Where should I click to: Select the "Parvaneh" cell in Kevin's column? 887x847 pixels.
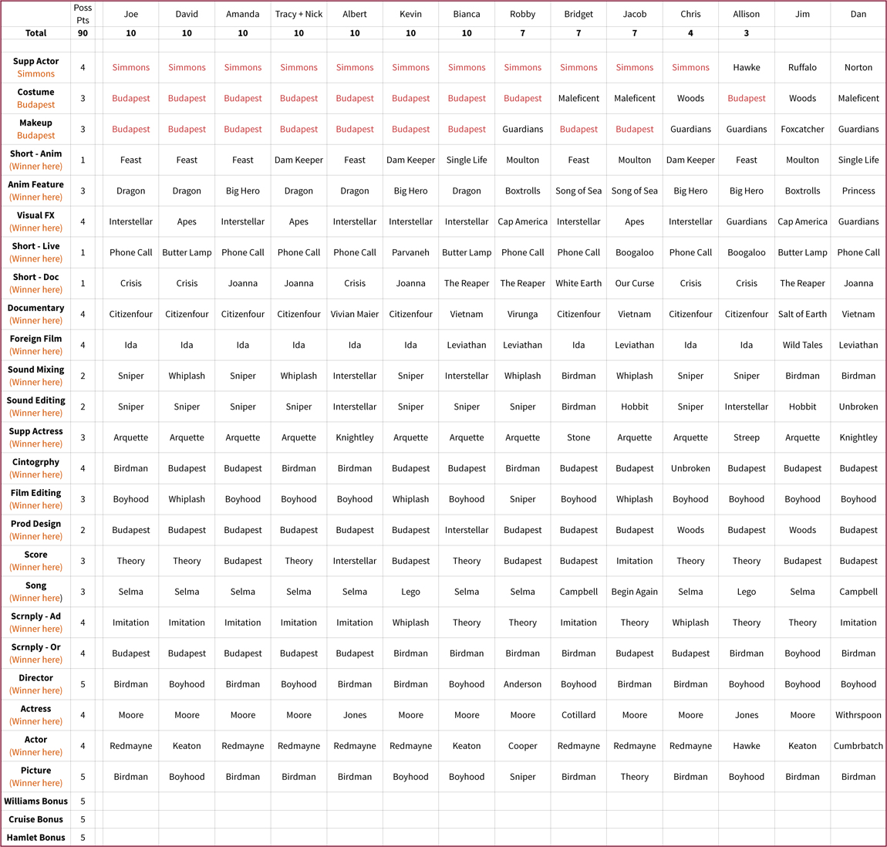click(x=410, y=252)
